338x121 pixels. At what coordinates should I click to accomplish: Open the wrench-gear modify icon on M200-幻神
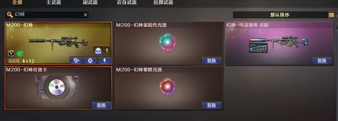(76, 60)
